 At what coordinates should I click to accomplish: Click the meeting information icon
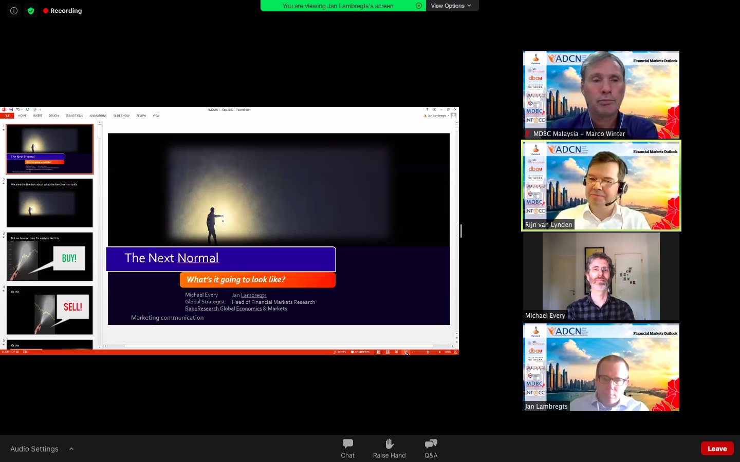pos(14,11)
